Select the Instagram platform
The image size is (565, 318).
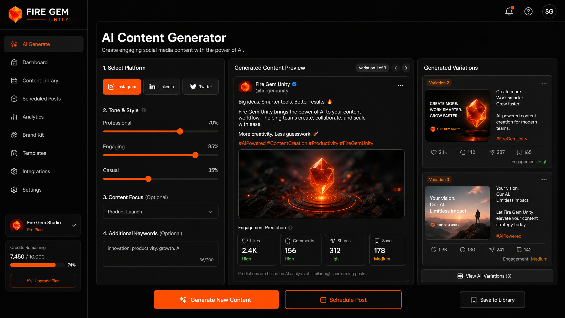pos(122,87)
